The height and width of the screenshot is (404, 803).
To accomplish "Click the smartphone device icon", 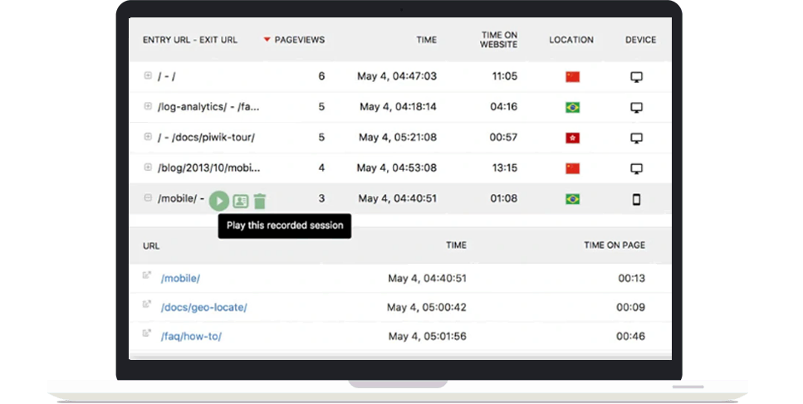I will click(636, 199).
